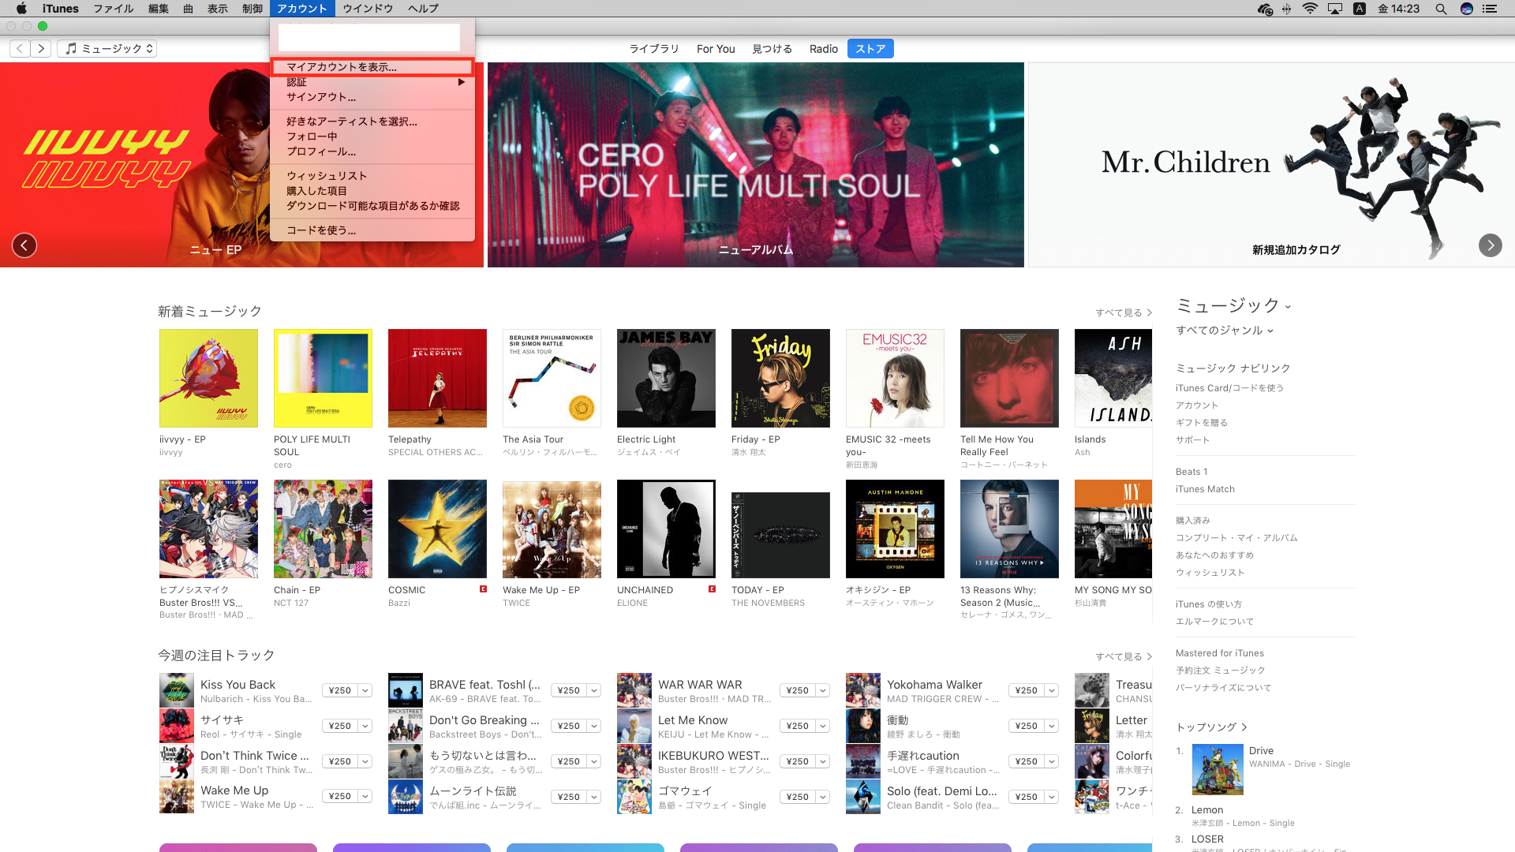Open the Friday - EP album cover
The height and width of the screenshot is (852, 1515).
click(x=780, y=379)
